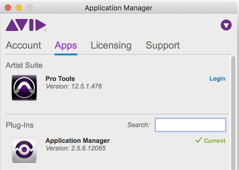
Task: Click the vertical scrollbar thumb
Action: pyautogui.click(x=233, y=113)
